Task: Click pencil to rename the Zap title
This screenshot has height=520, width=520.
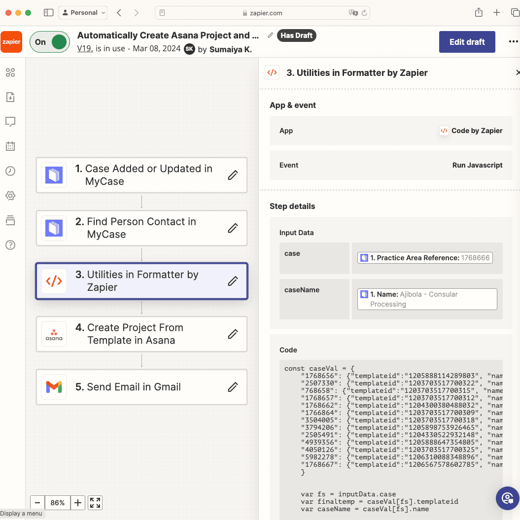Action: [270, 35]
